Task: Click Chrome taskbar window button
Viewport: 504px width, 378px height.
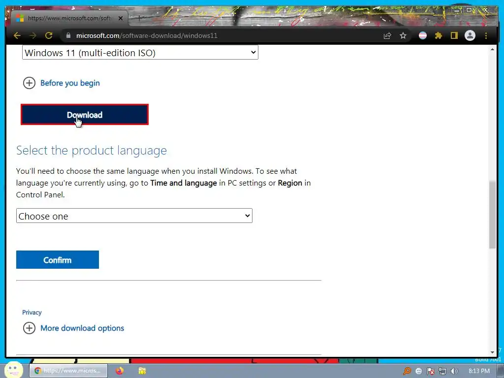Action: [x=68, y=371]
